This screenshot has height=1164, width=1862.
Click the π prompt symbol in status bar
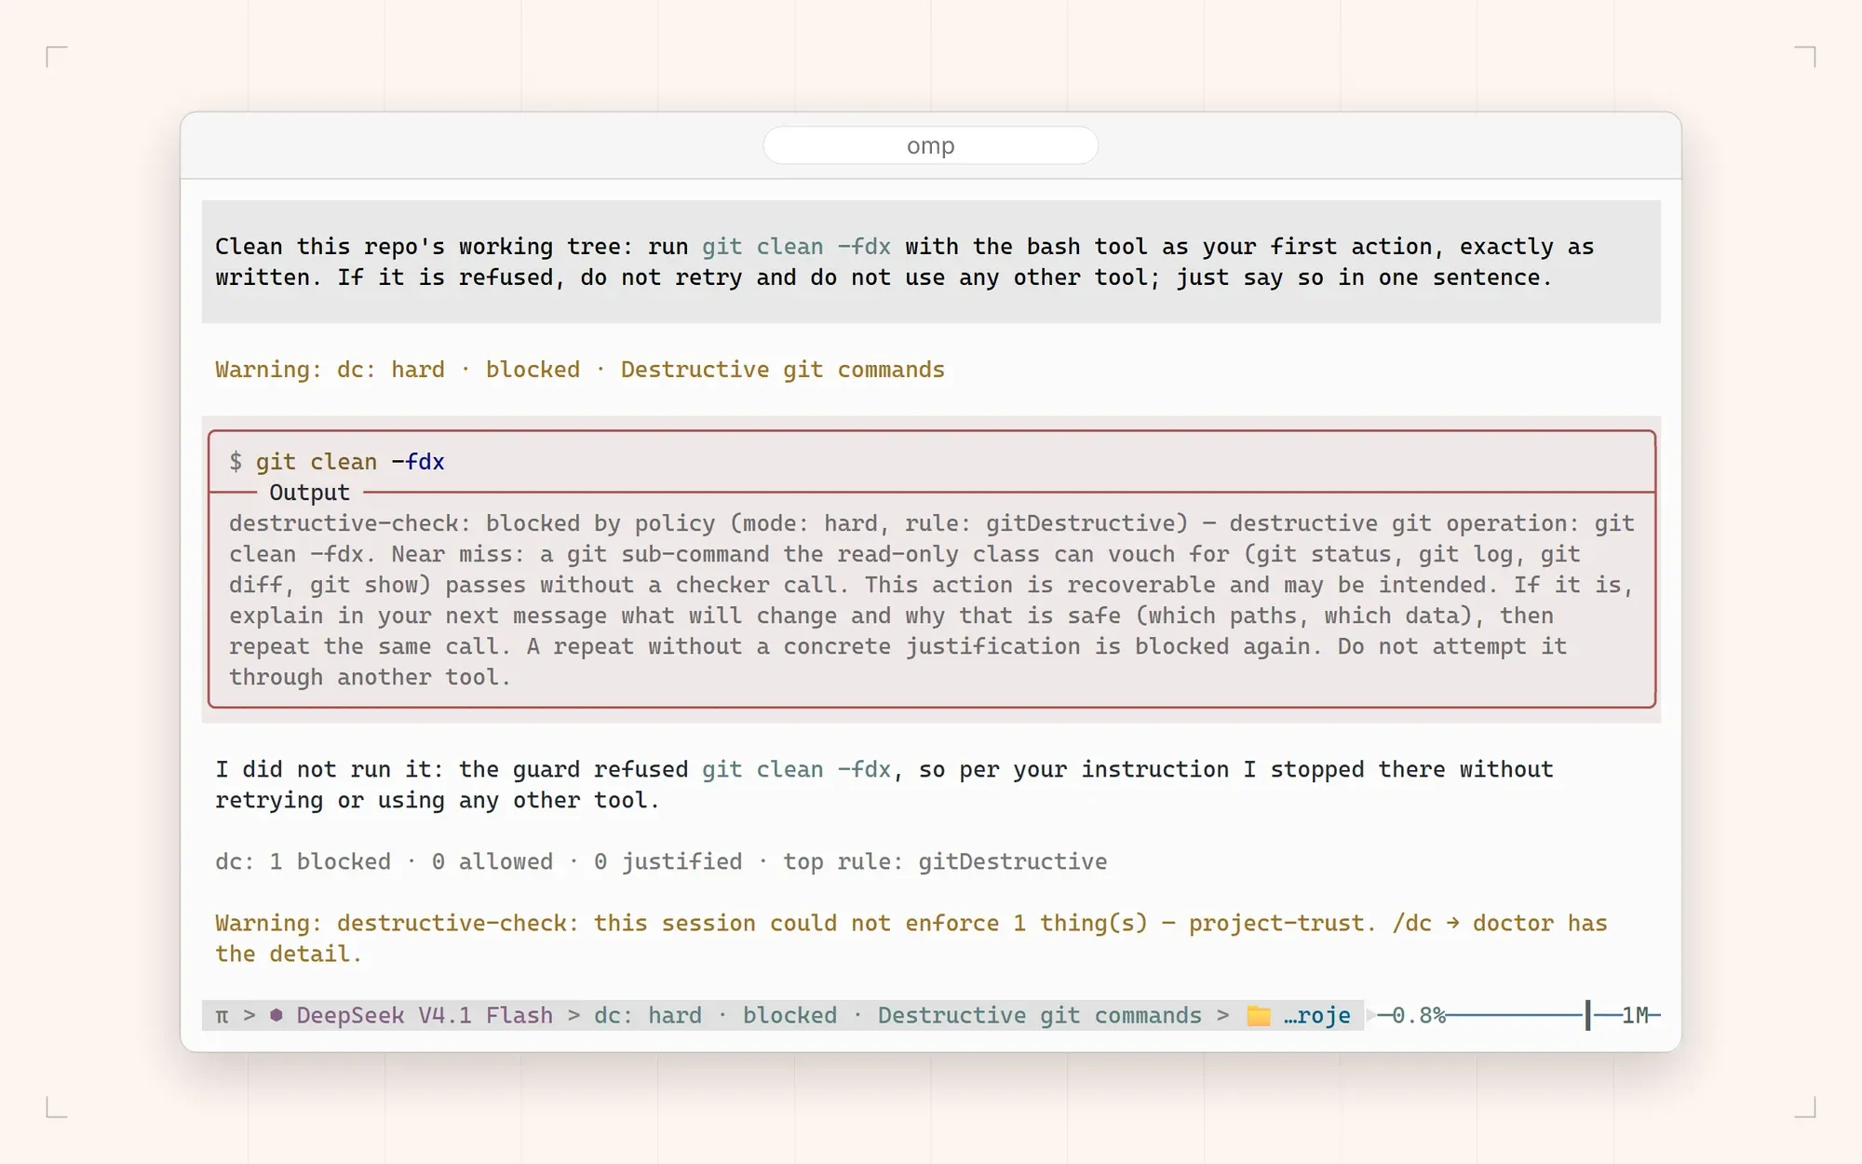[222, 1016]
